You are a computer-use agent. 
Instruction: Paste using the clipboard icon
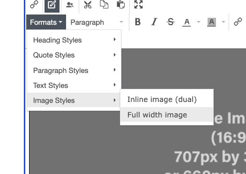coord(120,4)
